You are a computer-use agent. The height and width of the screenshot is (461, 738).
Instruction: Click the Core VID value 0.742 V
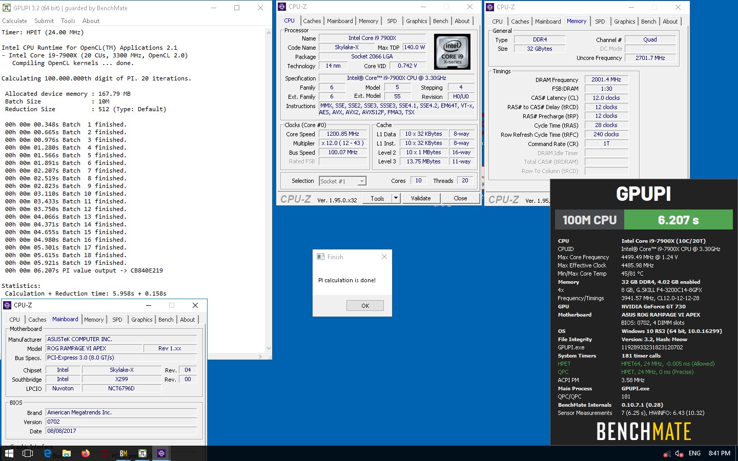[407, 66]
